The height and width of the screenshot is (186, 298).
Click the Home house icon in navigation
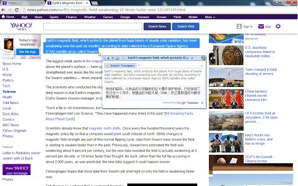click(x=3, y=17)
